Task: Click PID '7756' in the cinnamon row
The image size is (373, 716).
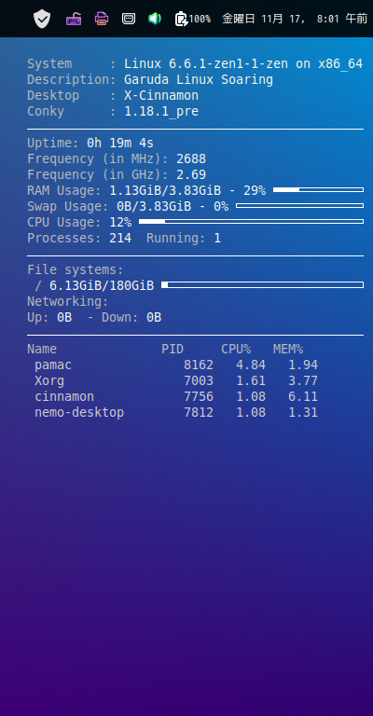Action: click(199, 397)
